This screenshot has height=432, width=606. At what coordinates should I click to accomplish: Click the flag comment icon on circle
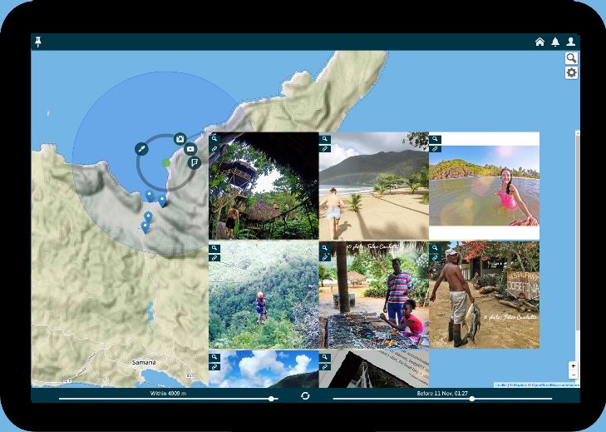tap(195, 162)
